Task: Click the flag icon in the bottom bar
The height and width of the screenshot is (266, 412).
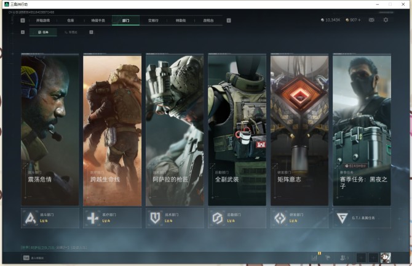Action: tap(328, 258)
